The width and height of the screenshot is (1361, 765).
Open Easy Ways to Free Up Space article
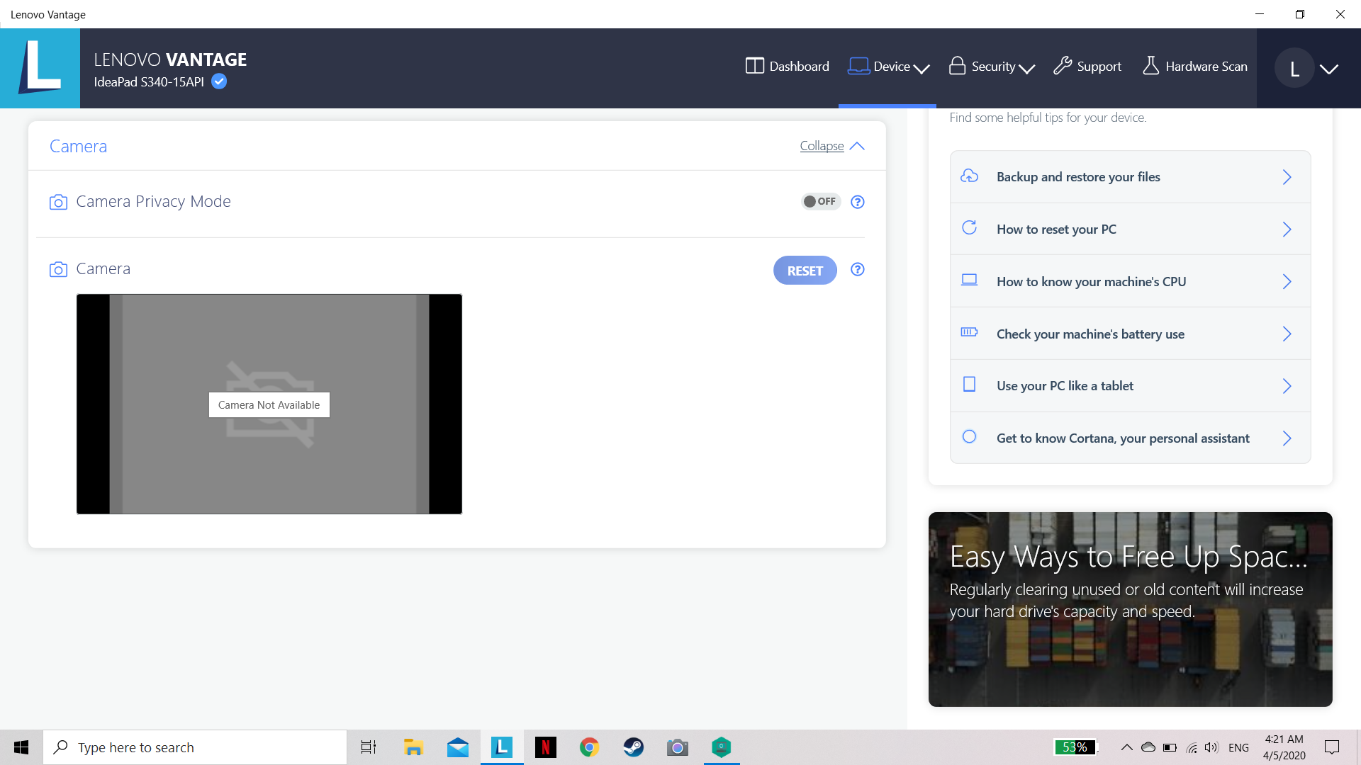(x=1130, y=609)
